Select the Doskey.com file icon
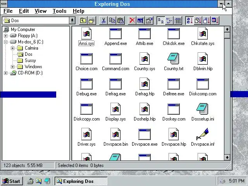Image resolution: width=248 pixels, height=186 pixels. [x=174, y=109]
